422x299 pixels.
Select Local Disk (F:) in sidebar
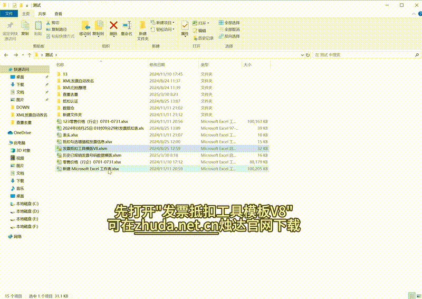pyautogui.click(x=27, y=227)
